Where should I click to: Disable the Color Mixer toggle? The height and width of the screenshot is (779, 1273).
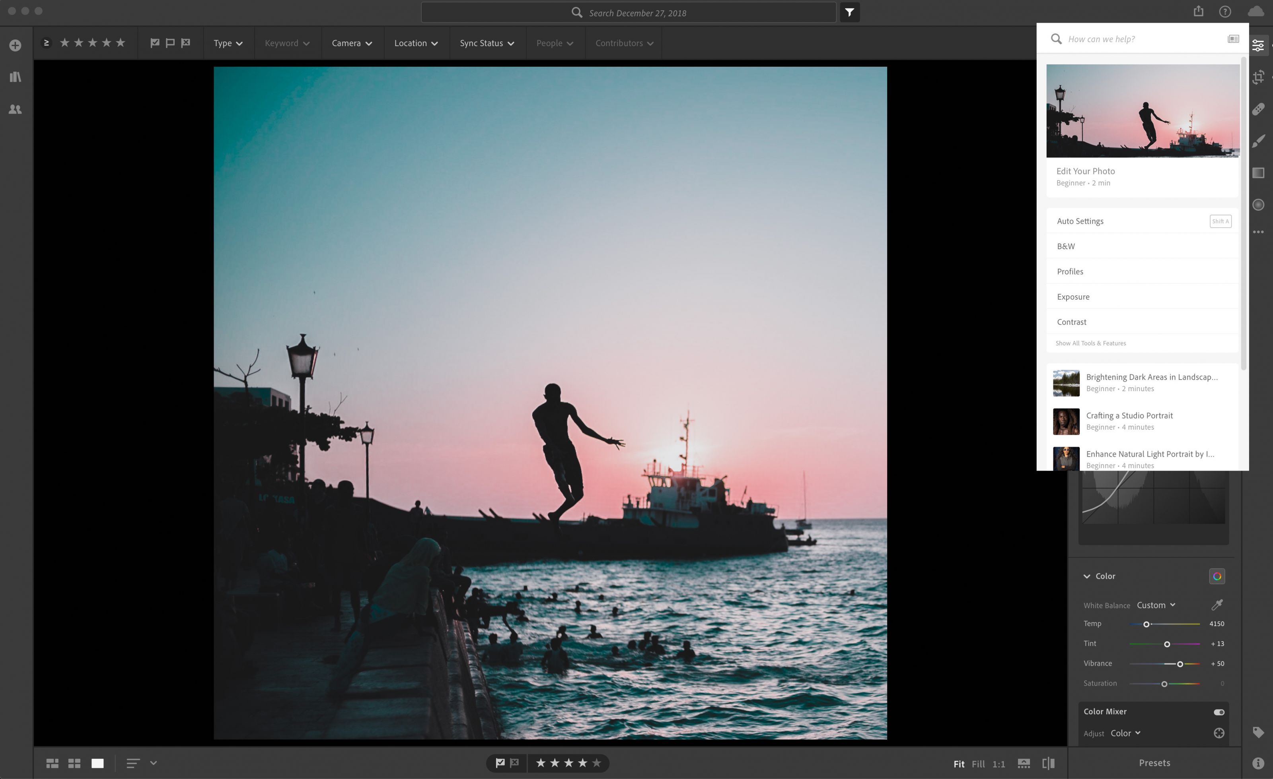click(x=1219, y=711)
